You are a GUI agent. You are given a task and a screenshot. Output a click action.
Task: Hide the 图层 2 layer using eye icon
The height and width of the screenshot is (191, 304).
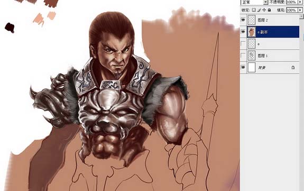(x=243, y=20)
